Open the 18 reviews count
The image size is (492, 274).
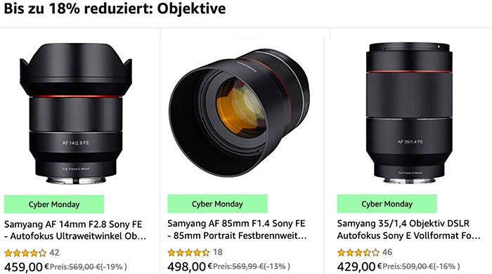tap(218, 252)
